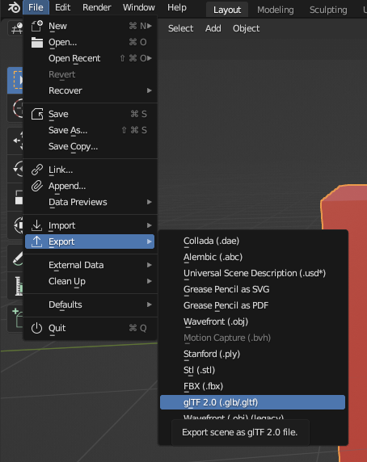Select the Cursor tool in toolbar
Screen dimensions: 367x462
coord(16,108)
